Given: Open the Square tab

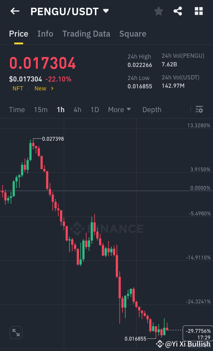Looking at the screenshot, I should click(x=133, y=34).
